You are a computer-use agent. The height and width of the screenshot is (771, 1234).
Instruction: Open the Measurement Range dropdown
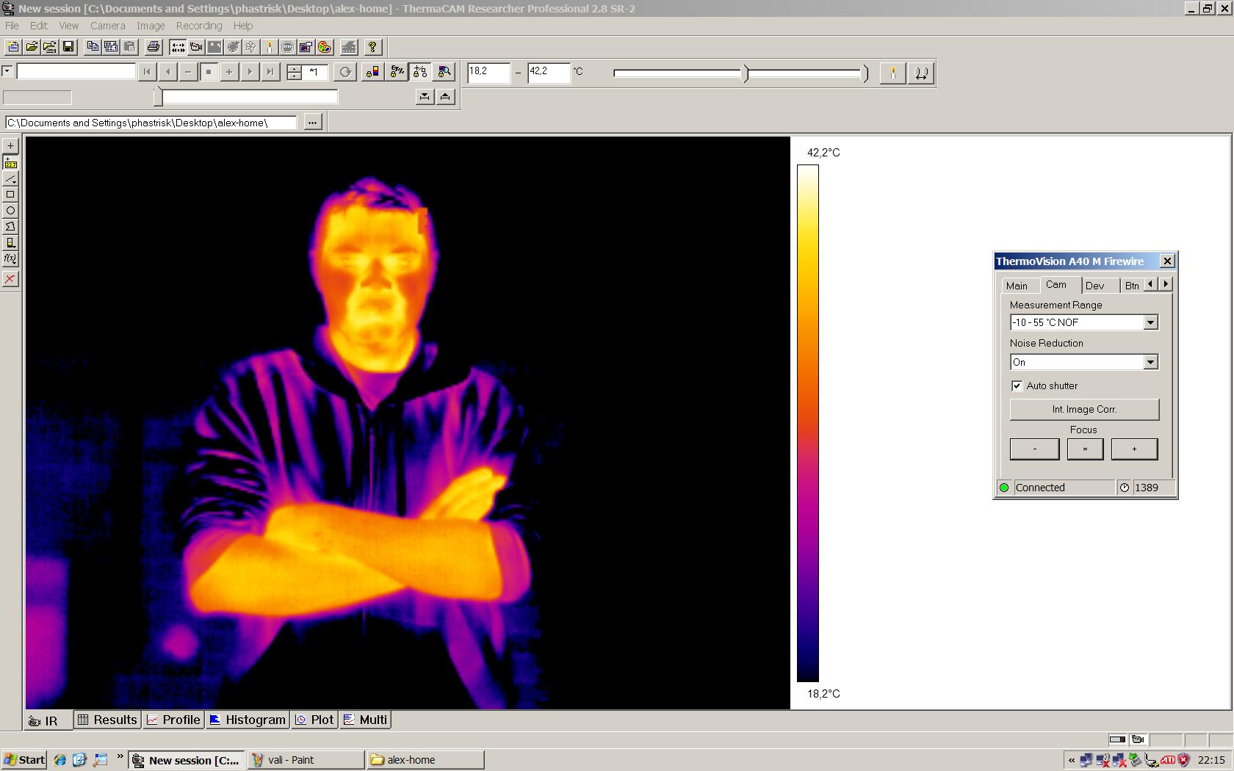(x=1150, y=322)
